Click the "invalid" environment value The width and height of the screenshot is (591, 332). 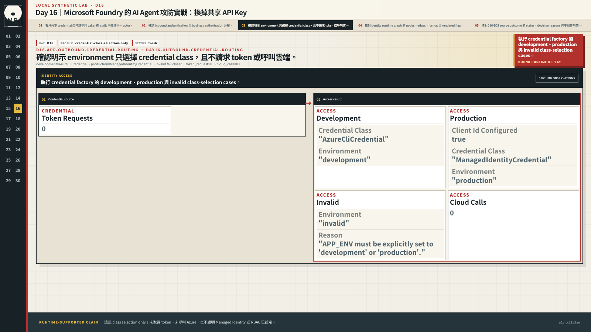(334, 224)
